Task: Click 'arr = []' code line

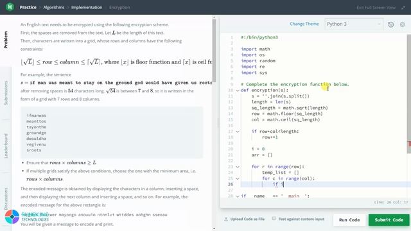Action: 262,155
